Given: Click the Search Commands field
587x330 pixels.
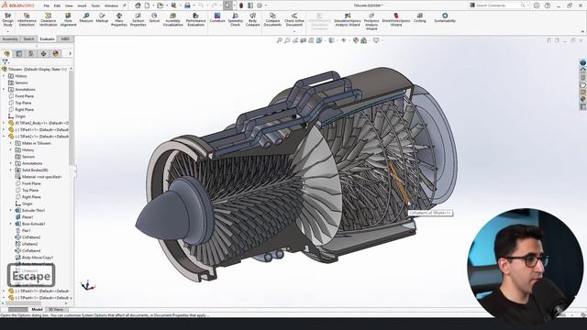Looking at the screenshot, I should pos(498,5).
